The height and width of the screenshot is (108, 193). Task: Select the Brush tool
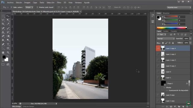click(8, 28)
